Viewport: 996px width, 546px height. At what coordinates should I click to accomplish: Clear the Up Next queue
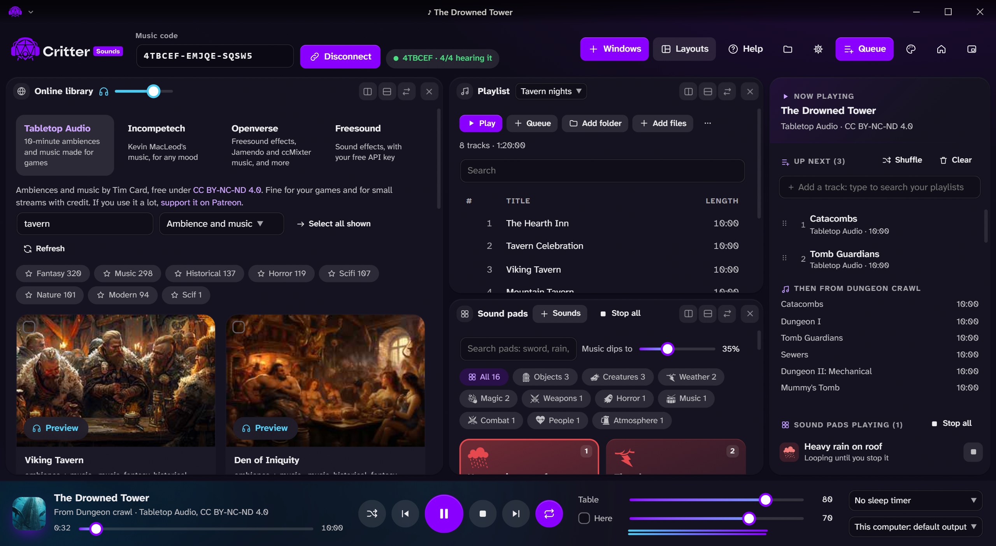click(956, 160)
